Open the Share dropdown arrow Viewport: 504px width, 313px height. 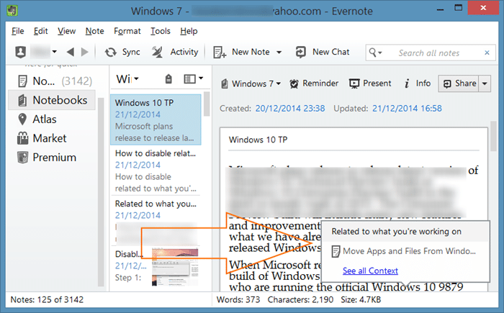[x=485, y=83]
